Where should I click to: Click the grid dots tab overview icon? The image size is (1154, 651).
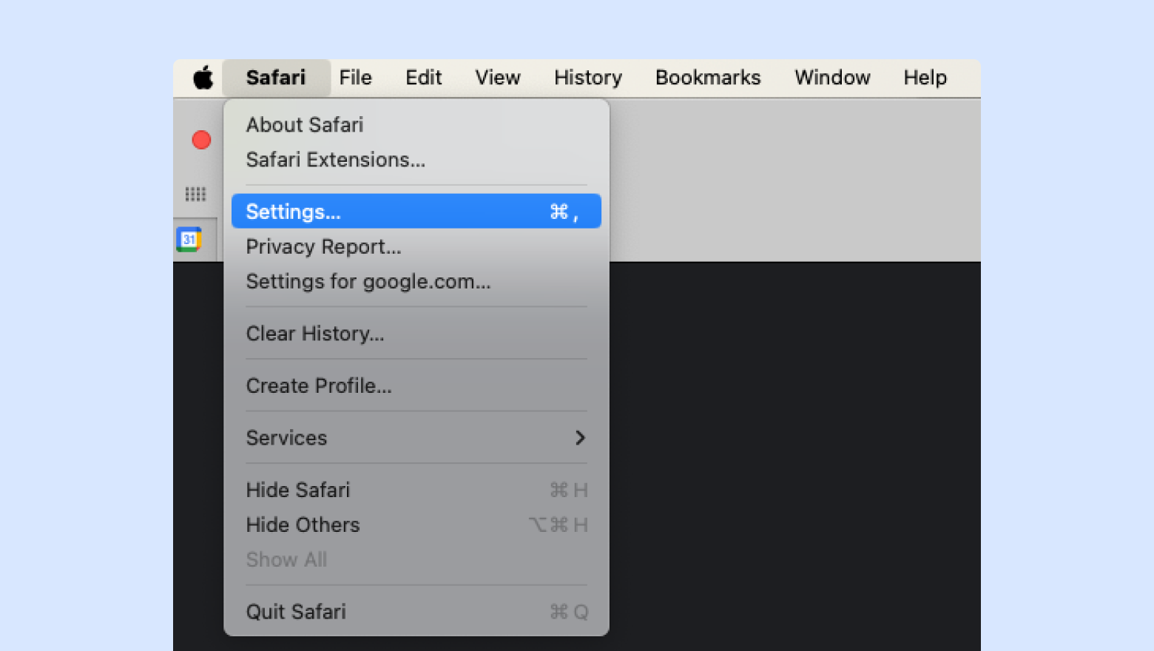[195, 194]
